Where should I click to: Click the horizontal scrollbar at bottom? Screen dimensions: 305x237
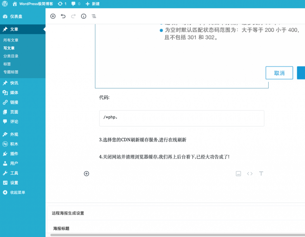pos(178,235)
